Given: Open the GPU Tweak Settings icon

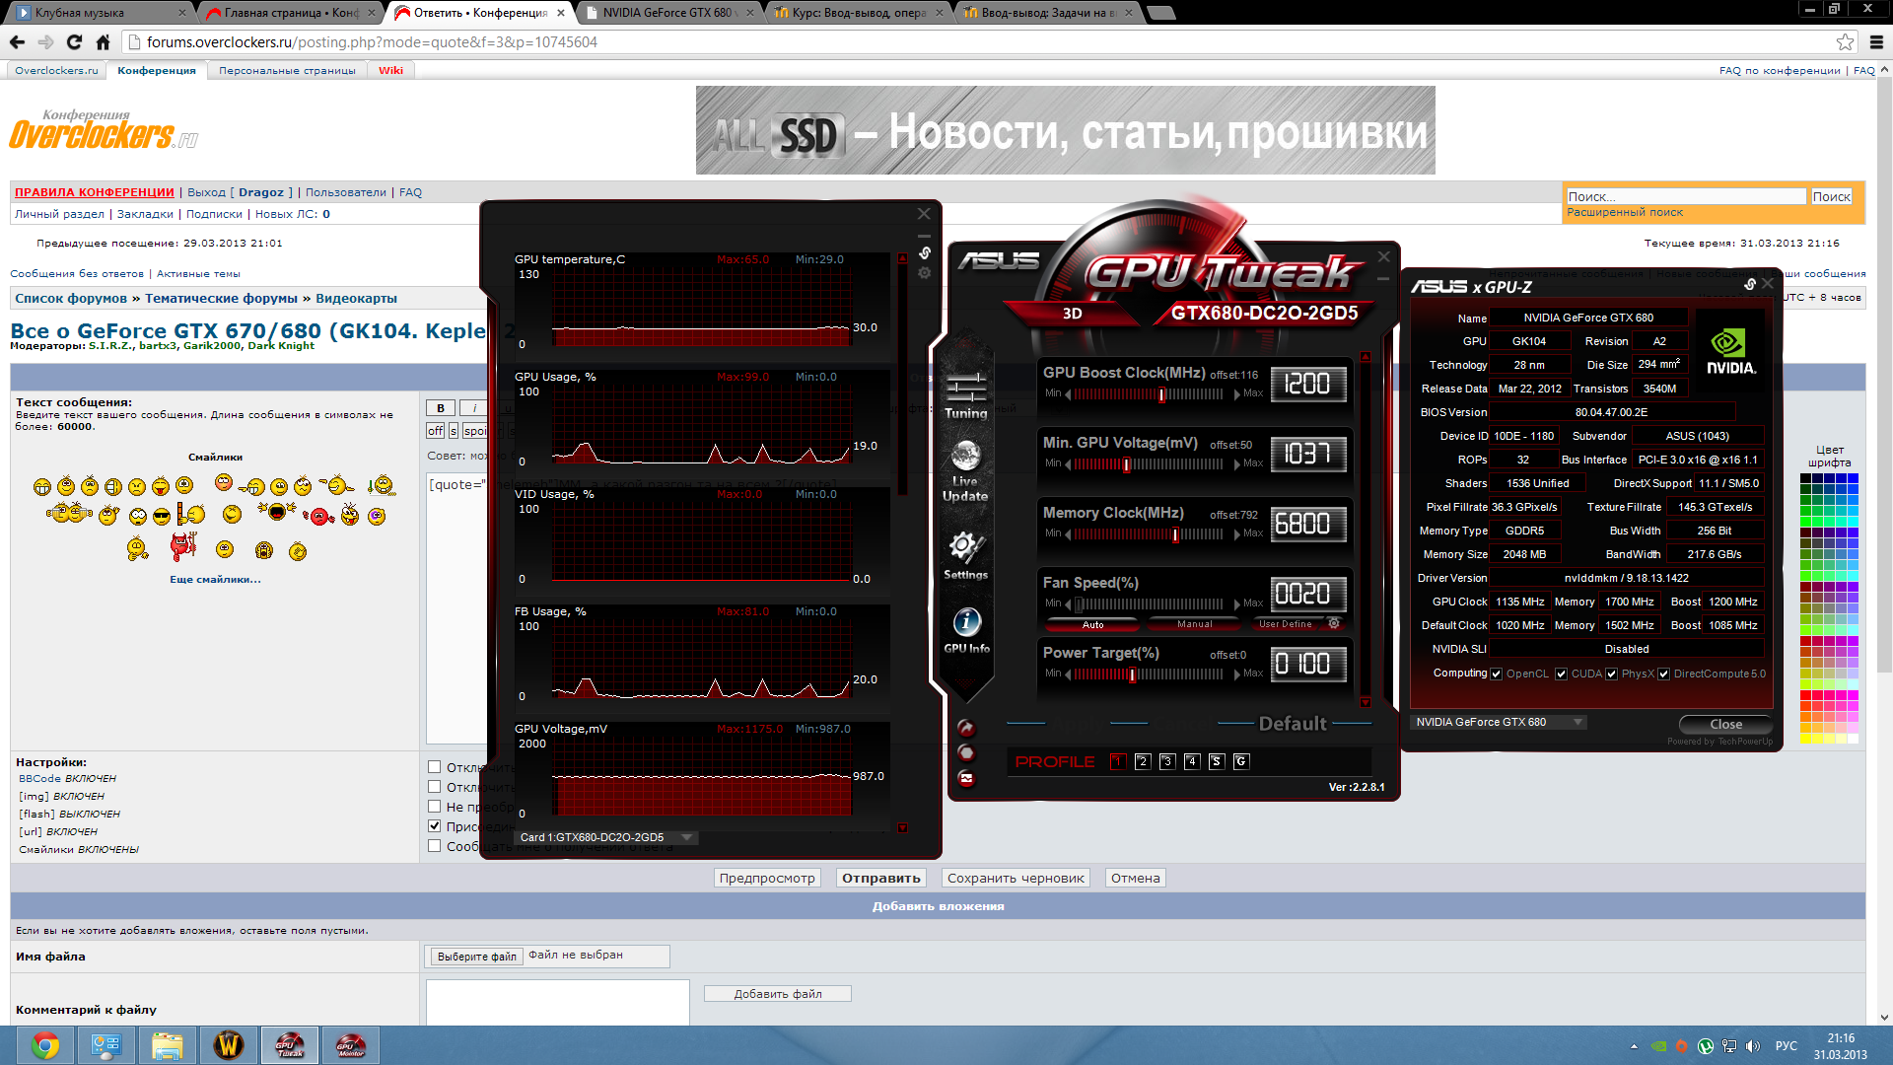Looking at the screenshot, I should [x=965, y=554].
